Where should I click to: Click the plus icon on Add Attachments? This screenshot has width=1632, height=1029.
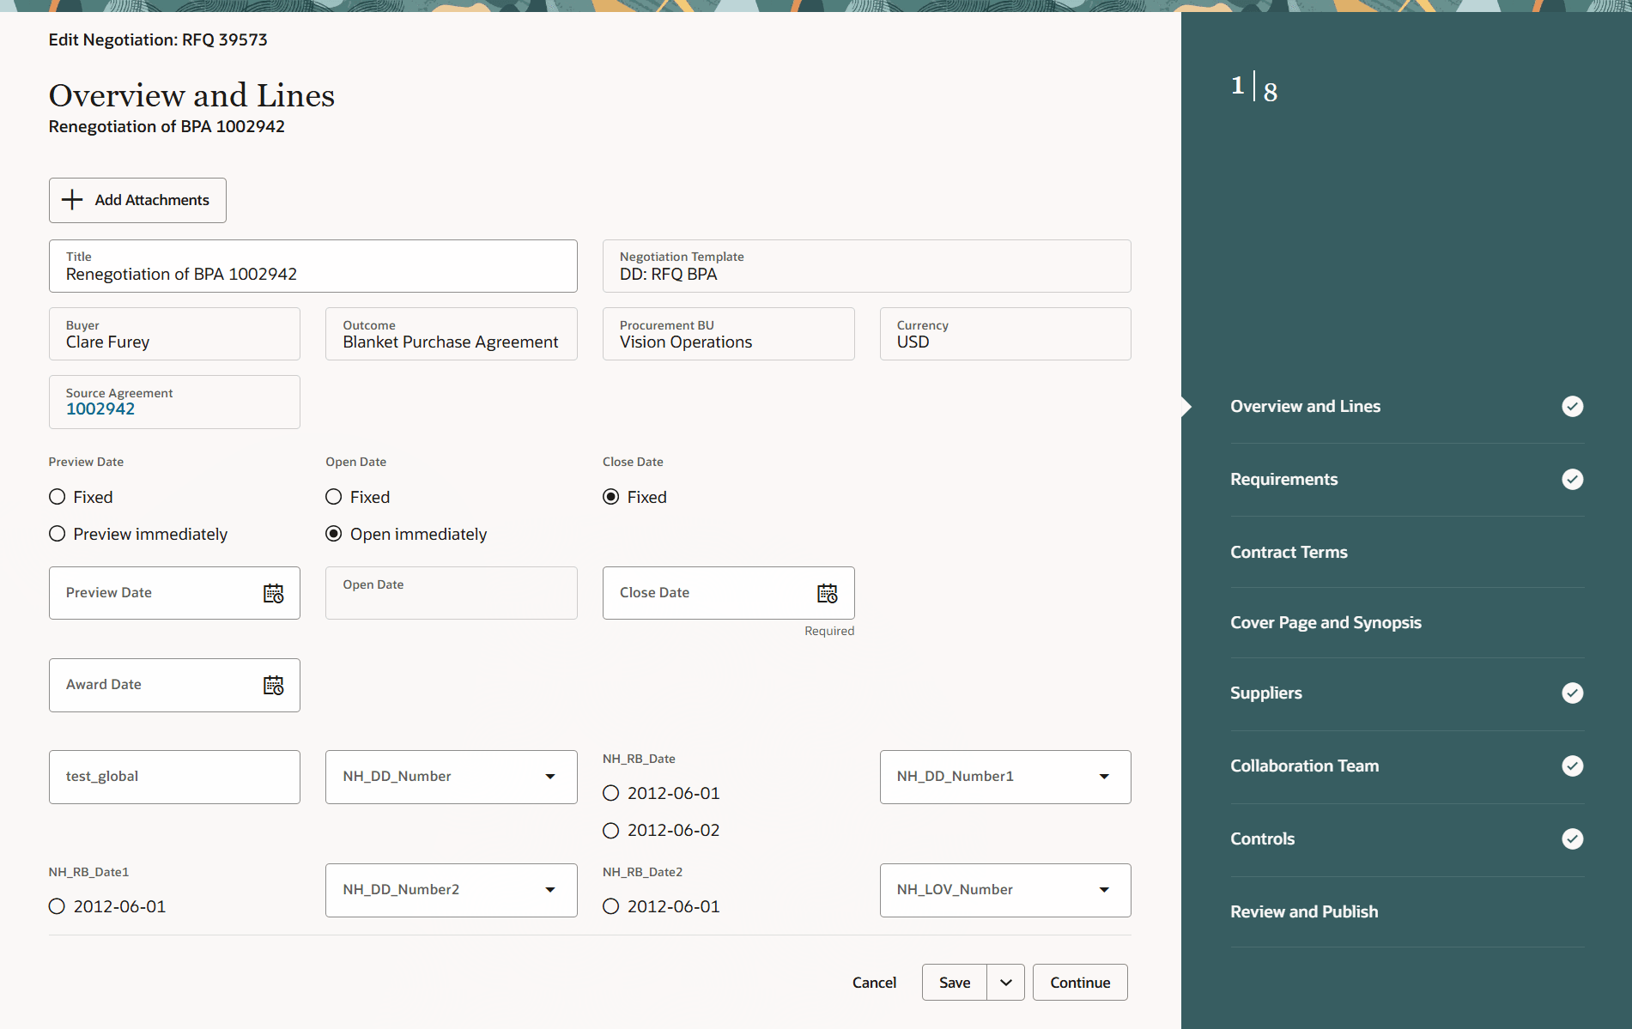click(x=73, y=199)
